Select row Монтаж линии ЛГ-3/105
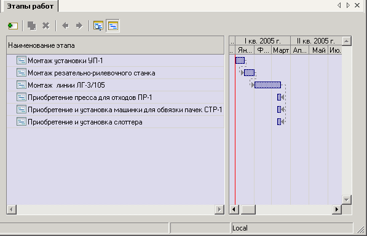Image resolution: width=367 pixels, height=236 pixels. 116,85
